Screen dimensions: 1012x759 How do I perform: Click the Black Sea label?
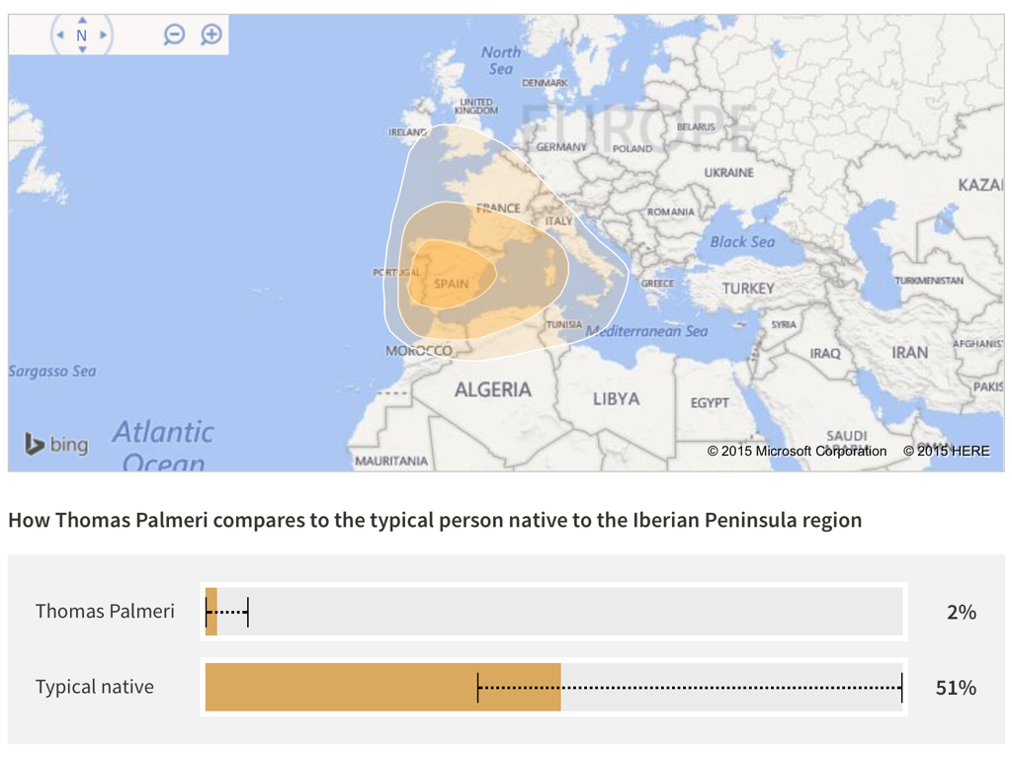pyautogui.click(x=742, y=242)
